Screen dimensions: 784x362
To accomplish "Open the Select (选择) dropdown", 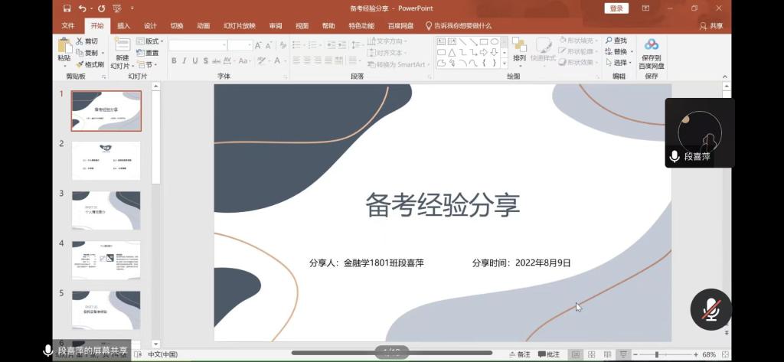I will pyautogui.click(x=619, y=63).
